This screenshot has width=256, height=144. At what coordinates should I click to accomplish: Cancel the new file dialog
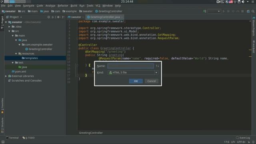[x=152, y=81]
